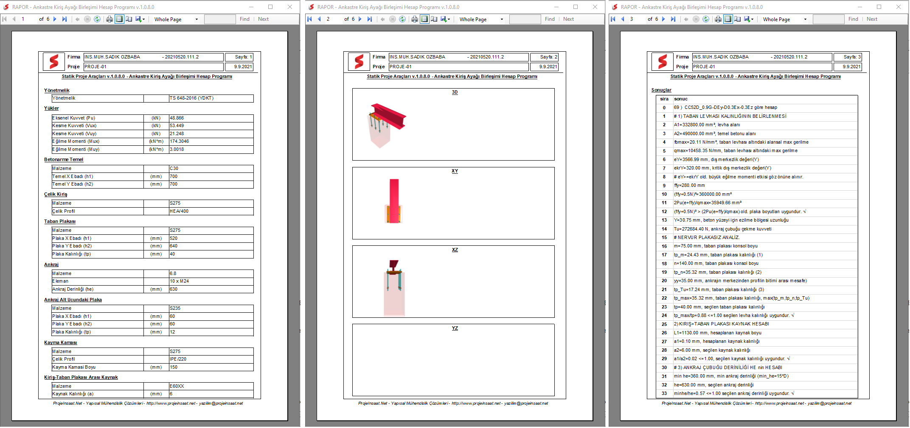Toggle Print Layout in page 3 window
The height and width of the screenshot is (428, 910).
tap(728, 19)
